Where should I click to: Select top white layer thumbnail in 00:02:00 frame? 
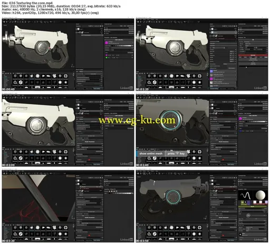click(79, 105)
